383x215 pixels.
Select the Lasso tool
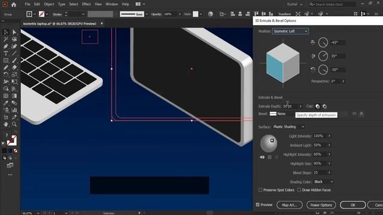[14, 39]
